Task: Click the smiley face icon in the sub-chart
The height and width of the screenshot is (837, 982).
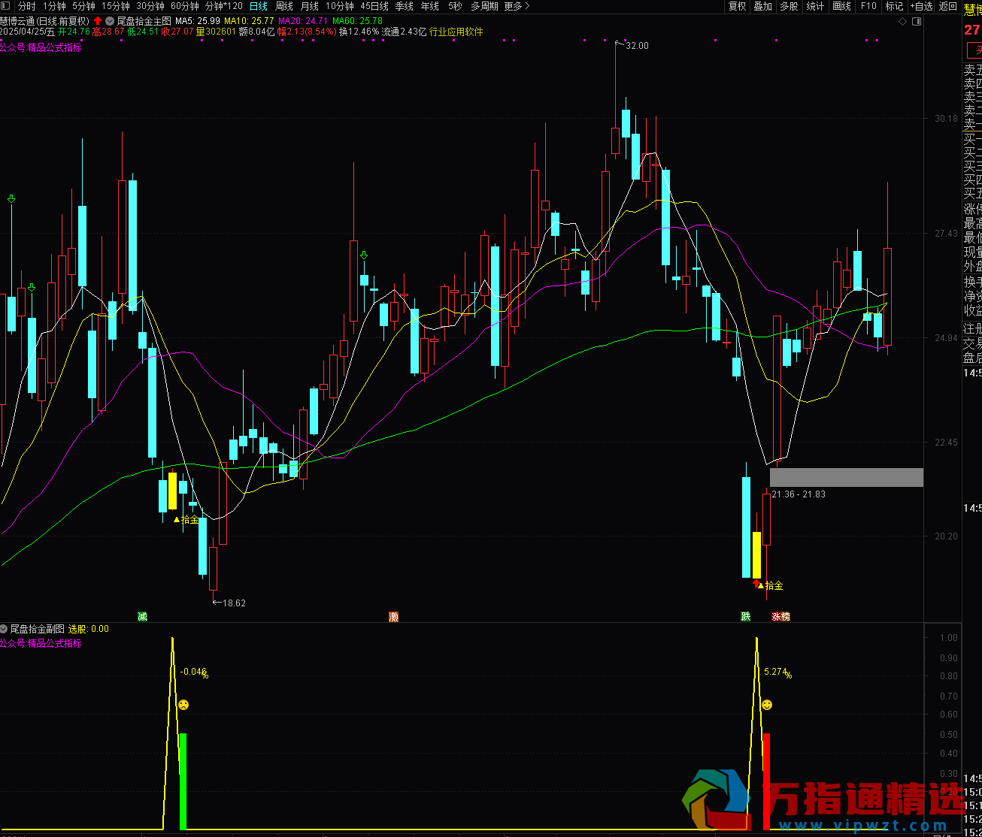Action: [x=767, y=705]
